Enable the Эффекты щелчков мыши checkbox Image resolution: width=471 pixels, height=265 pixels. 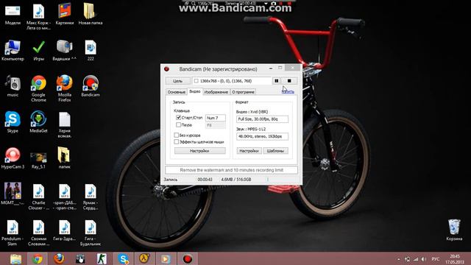click(177, 142)
